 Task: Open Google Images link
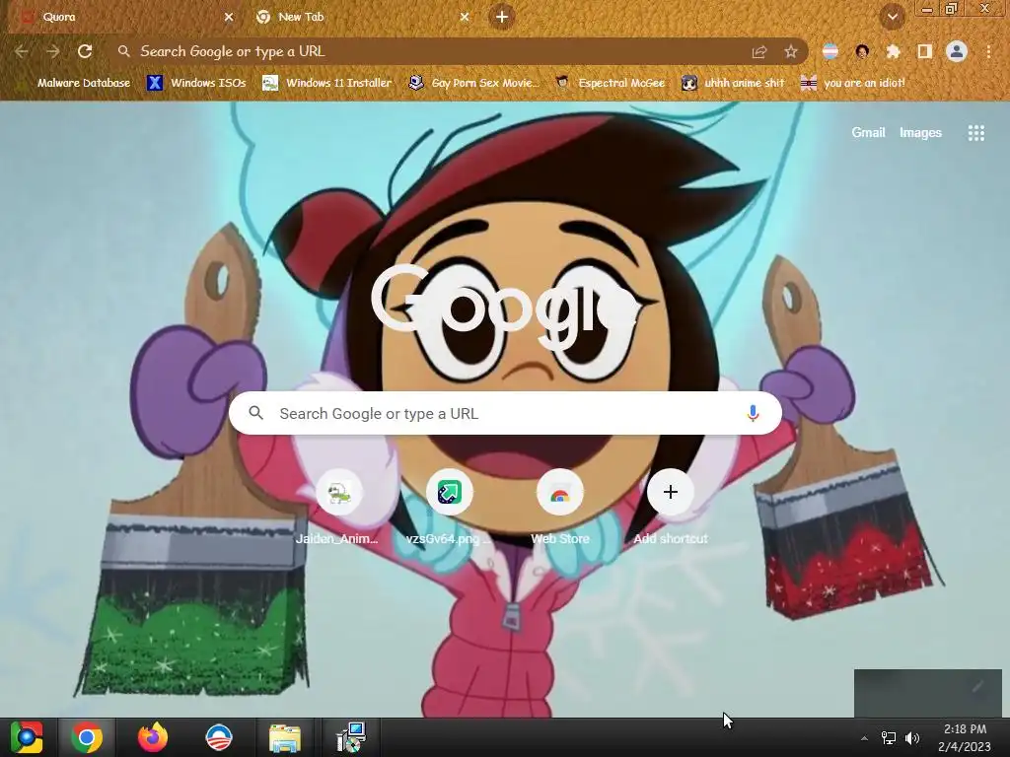(x=920, y=133)
